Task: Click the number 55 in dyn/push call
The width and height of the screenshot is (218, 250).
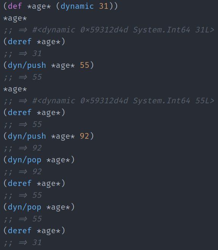Action: click(84, 65)
